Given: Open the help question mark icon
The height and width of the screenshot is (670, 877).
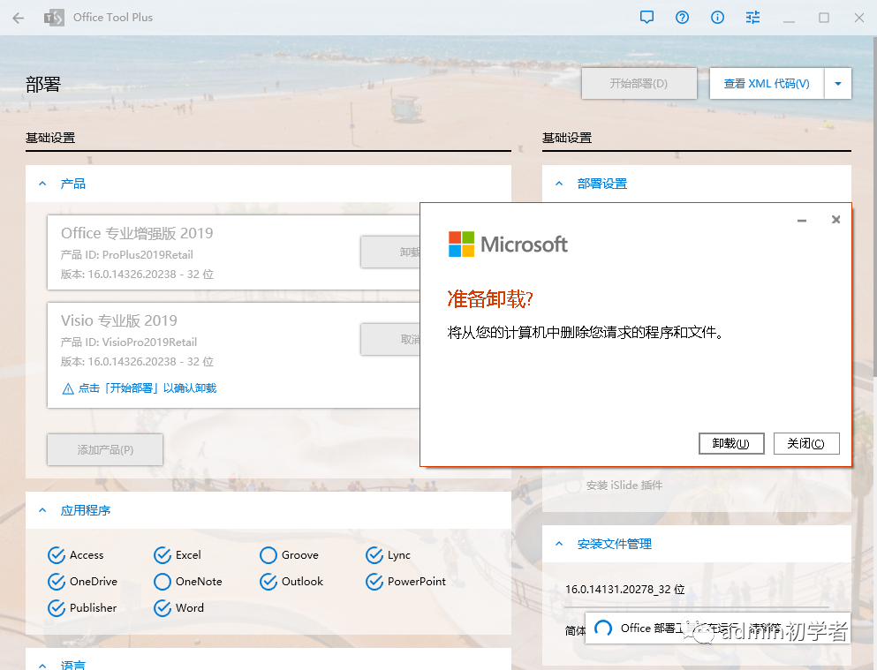Looking at the screenshot, I should 682,18.
